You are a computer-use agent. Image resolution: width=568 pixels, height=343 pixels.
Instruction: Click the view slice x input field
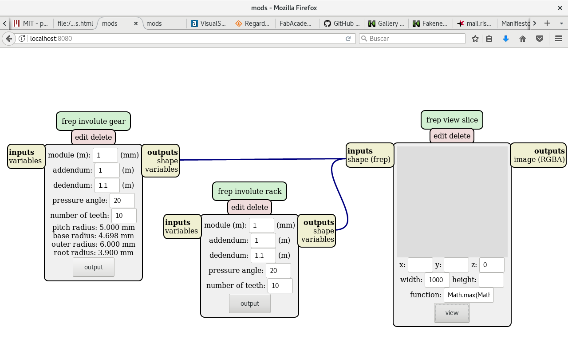pyautogui.click(x=420, y=265)
